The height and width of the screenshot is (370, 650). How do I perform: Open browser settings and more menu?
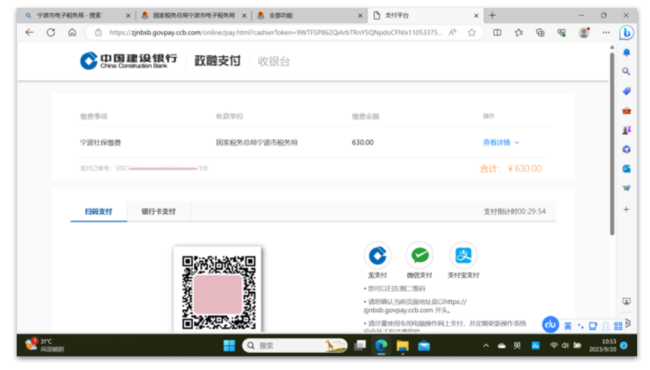pos(606,32)
